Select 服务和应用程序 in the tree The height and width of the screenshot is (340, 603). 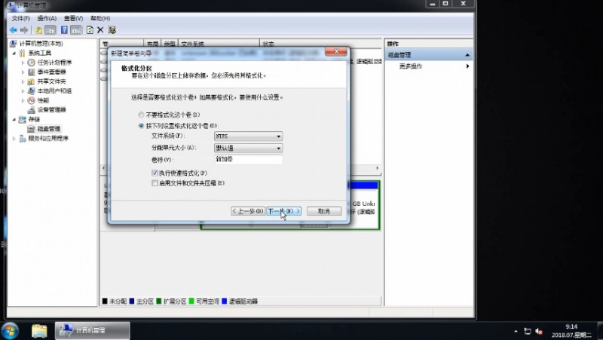(48, 138)
